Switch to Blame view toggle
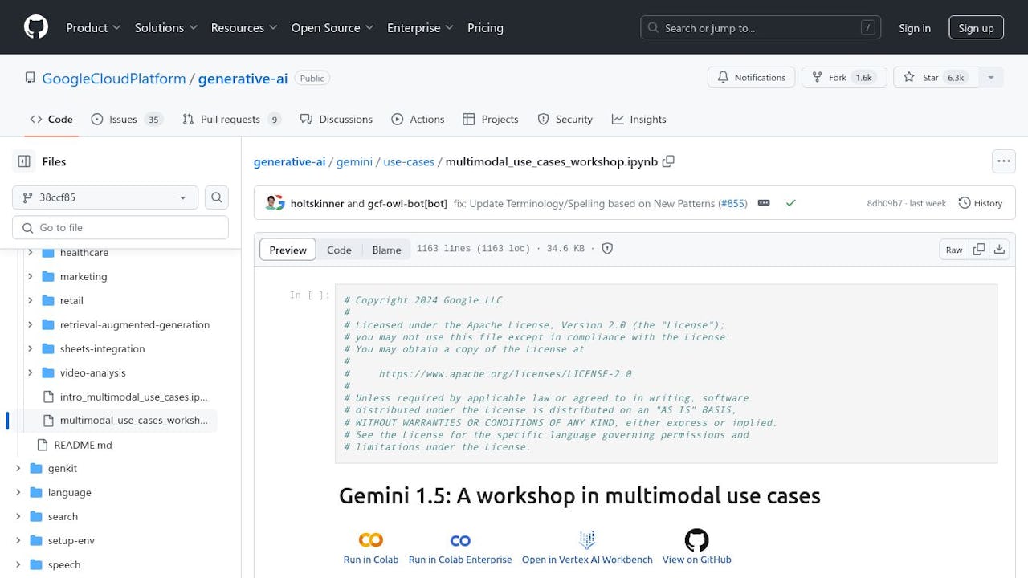This screenshot has width=1028, height=578. coord(386,250)
